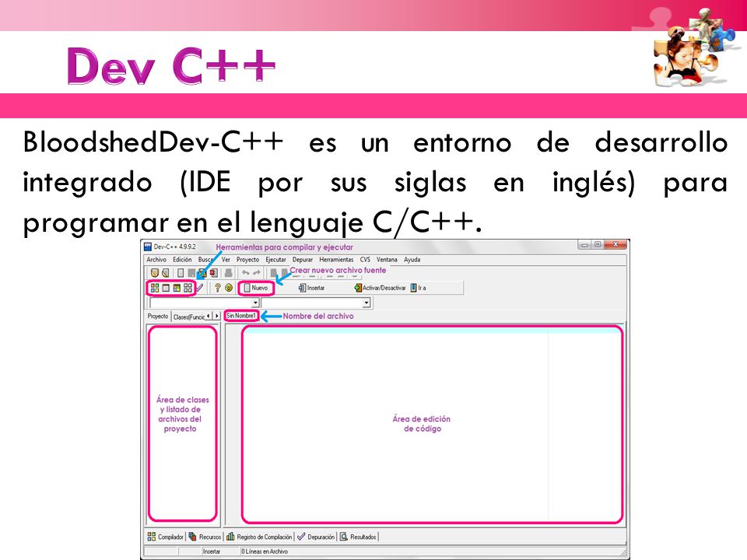Switch to the Clases/Funciones side tab
747x560 pixels.
[188, 317]
